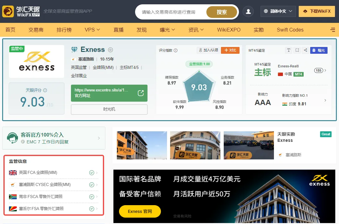The image size is (339, 224).
Task: Click the yellow Exness 官网 button
Action: tap(140, 211)
